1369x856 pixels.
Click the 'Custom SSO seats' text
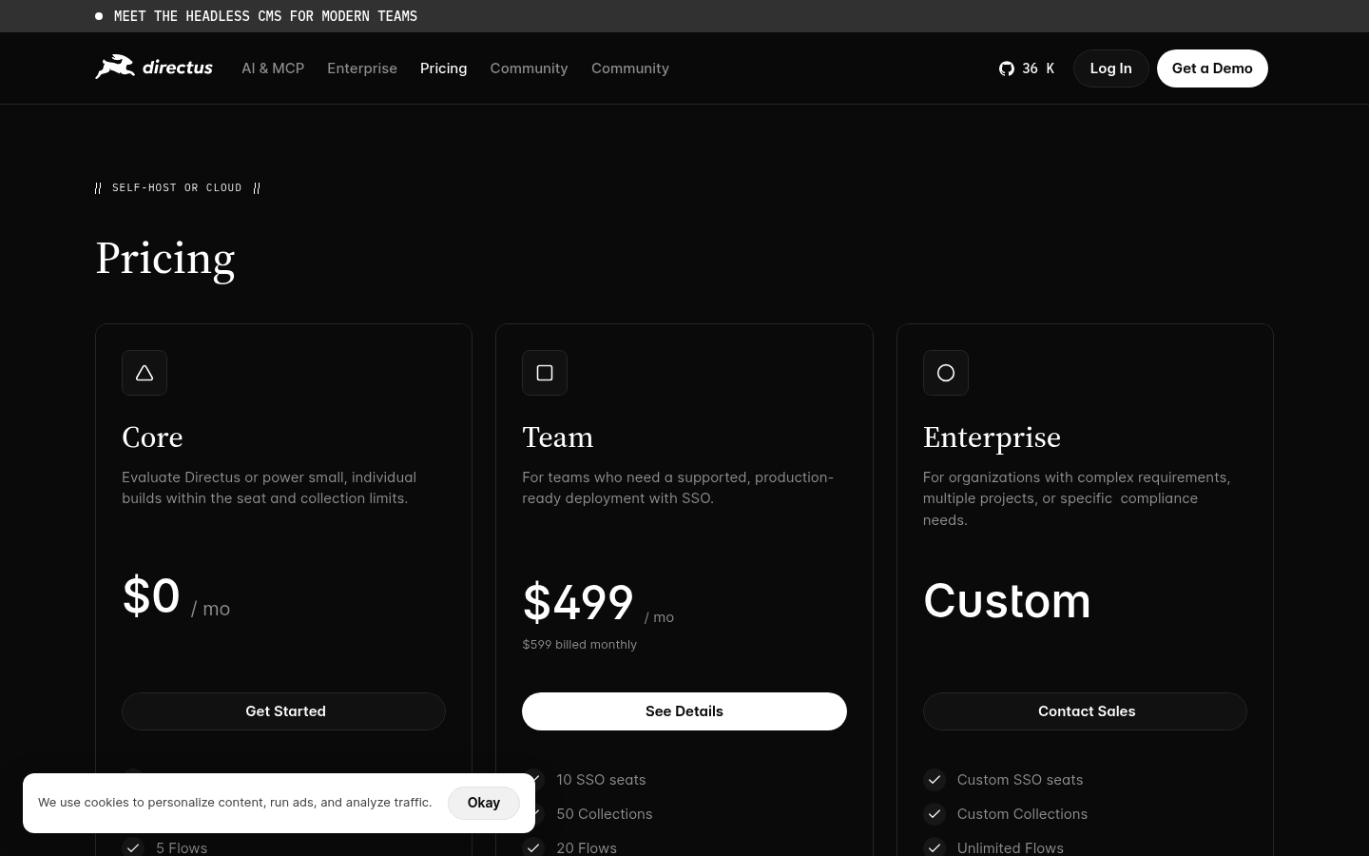(1020, 780)
